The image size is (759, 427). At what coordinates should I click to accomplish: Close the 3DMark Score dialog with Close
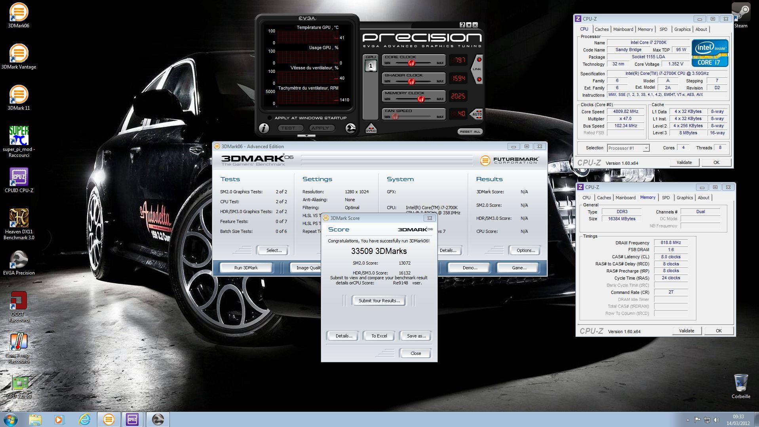click(415, 353)
